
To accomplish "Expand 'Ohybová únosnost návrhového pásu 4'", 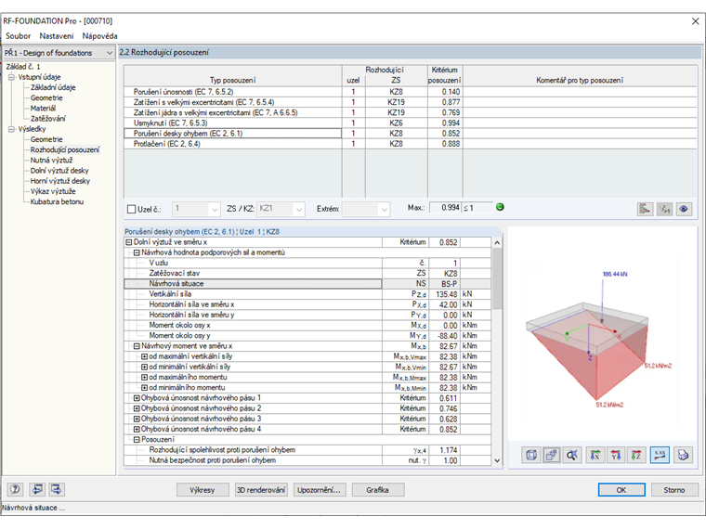I will coord(137,429).
